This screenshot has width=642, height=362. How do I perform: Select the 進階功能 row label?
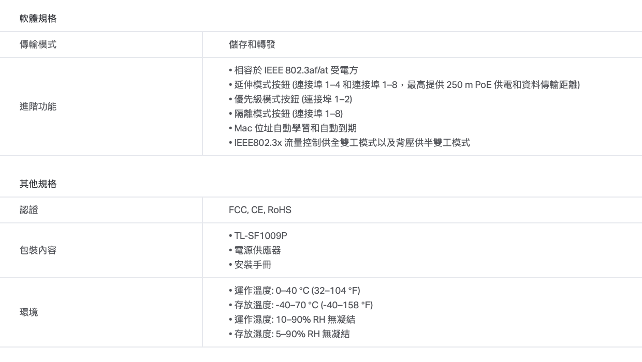coord(38,107)
